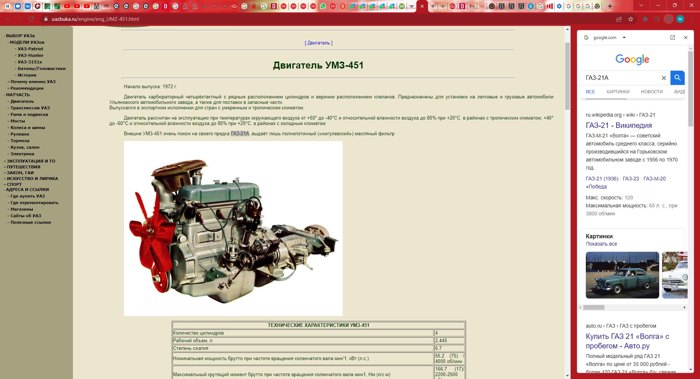The width and height of the screenshot is (700, 379).
Task: Open the media controls icon
Action: (x=657, y=19)
